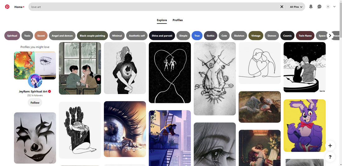
Task: Open the question mark help button
Action: point(330,157)
